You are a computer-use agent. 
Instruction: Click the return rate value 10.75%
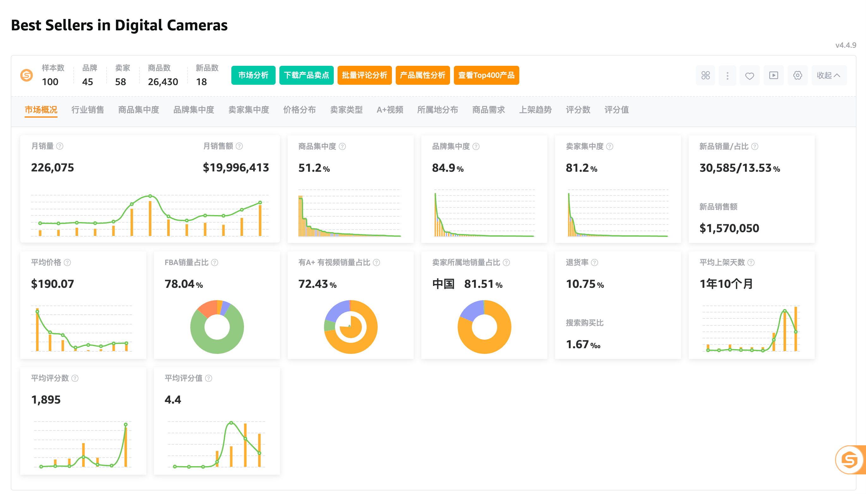pos(585,284)
